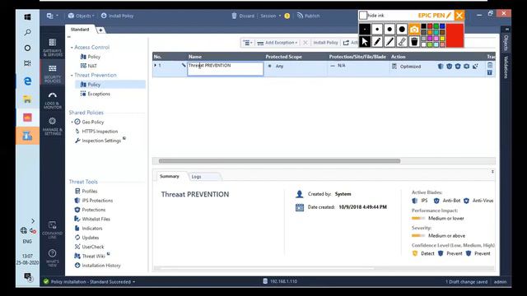The width and height of the screenshot is (527, 296).
Task: Open the Security Policies view
Action: click(x=52, y=73)
